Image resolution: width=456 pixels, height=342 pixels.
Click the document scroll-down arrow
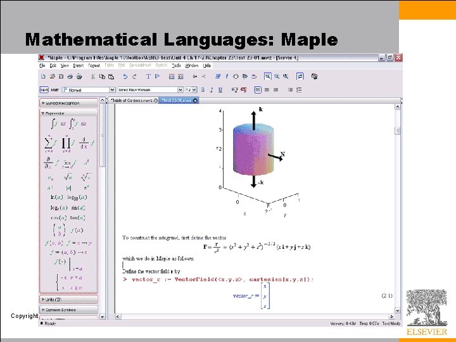(398, 310)
